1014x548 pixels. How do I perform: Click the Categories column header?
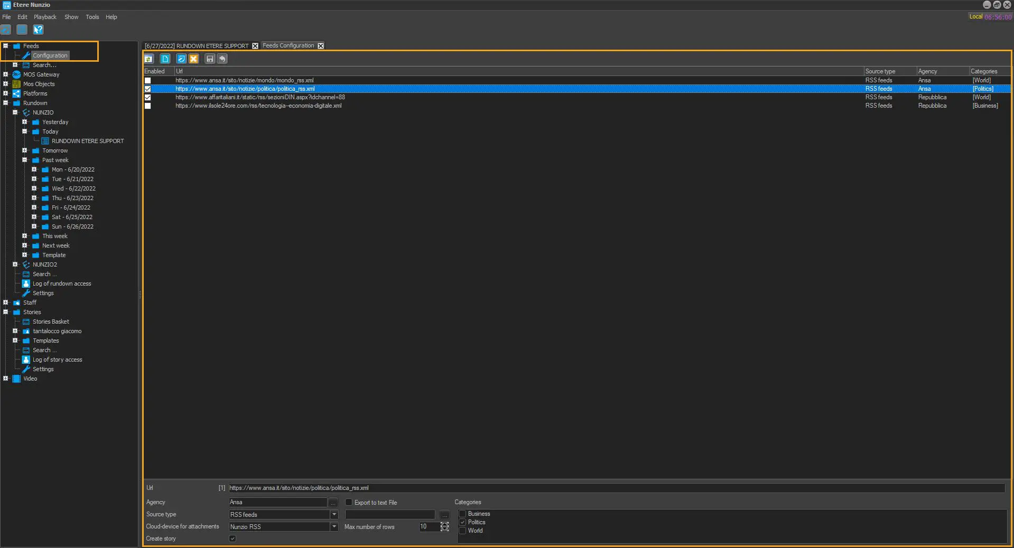tap(984, 71)
